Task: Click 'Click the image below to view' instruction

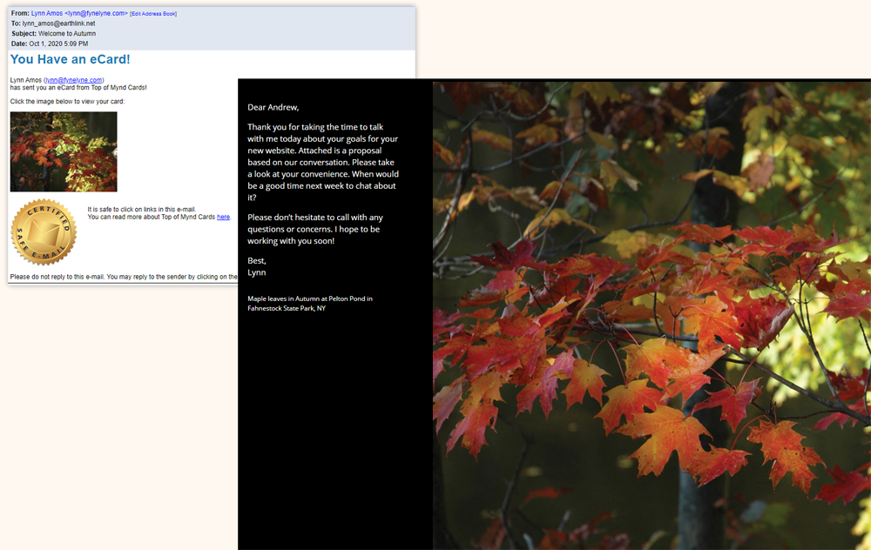Action: pos(67,102)
